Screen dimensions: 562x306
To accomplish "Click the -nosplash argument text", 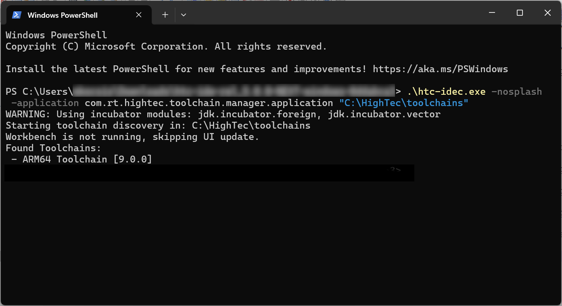I will point(517,92).
